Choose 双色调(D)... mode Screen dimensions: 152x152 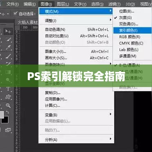click(132, 24)
